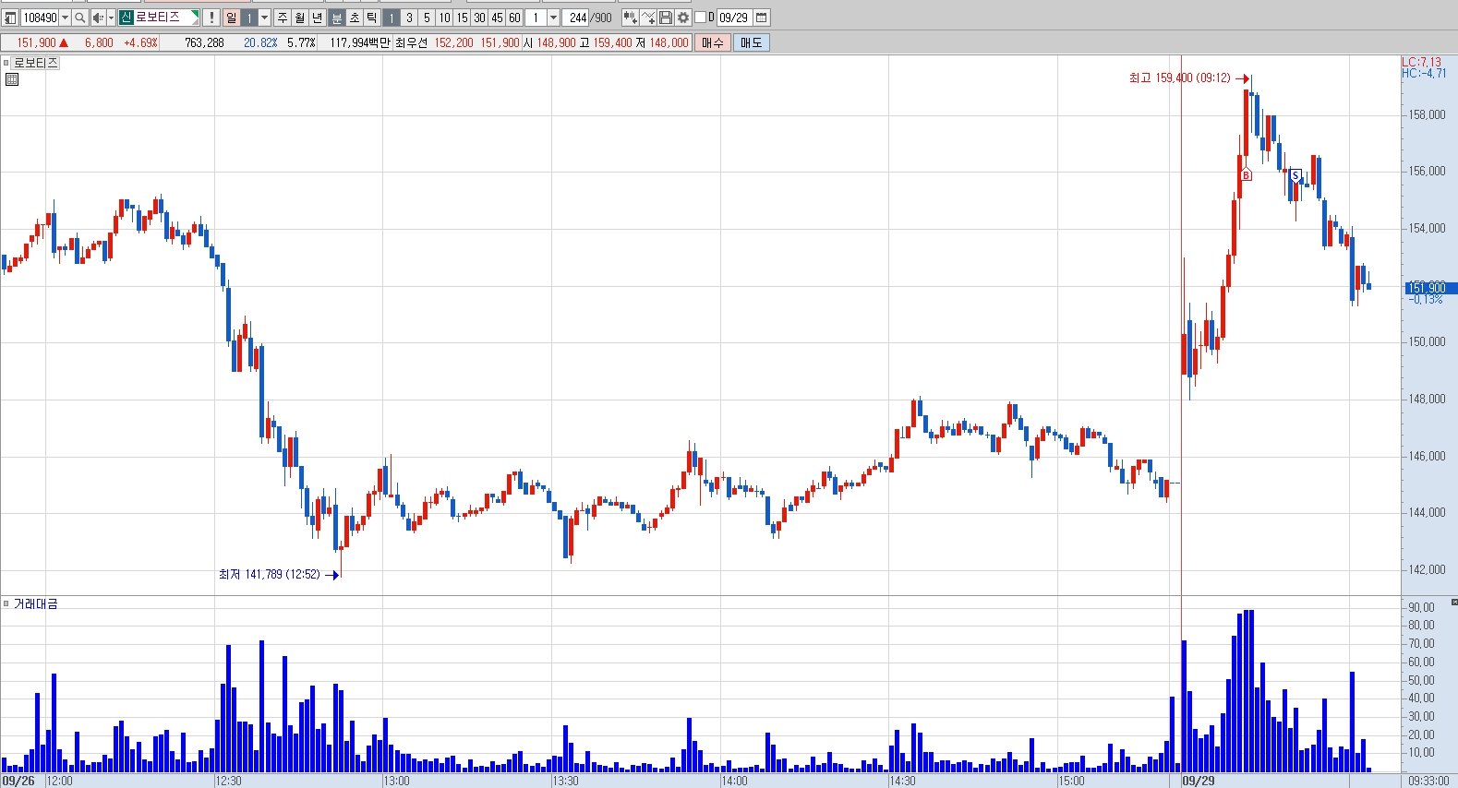Click the trade volume value 763,288
This screenshot has width=1458, height=788.
pos(204,42)
